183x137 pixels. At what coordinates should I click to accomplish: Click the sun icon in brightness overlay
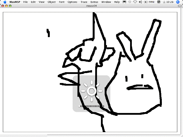91,91
